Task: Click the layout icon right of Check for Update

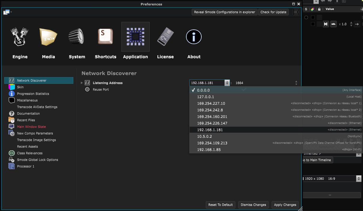Action: coord(296,12)
